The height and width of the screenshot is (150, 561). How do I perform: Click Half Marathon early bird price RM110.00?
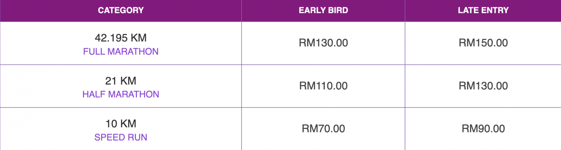[323, 86]
